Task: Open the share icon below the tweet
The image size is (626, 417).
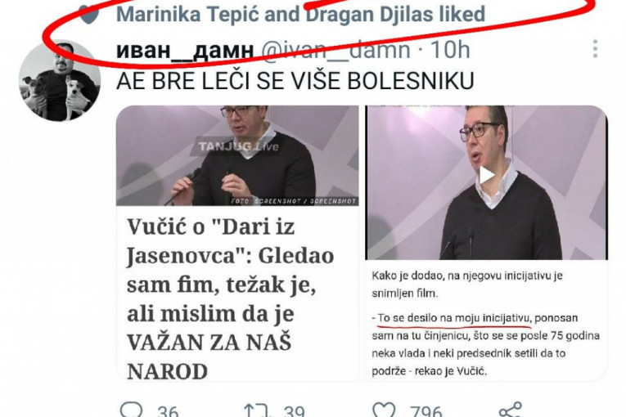Action: (x=511, y=410)
